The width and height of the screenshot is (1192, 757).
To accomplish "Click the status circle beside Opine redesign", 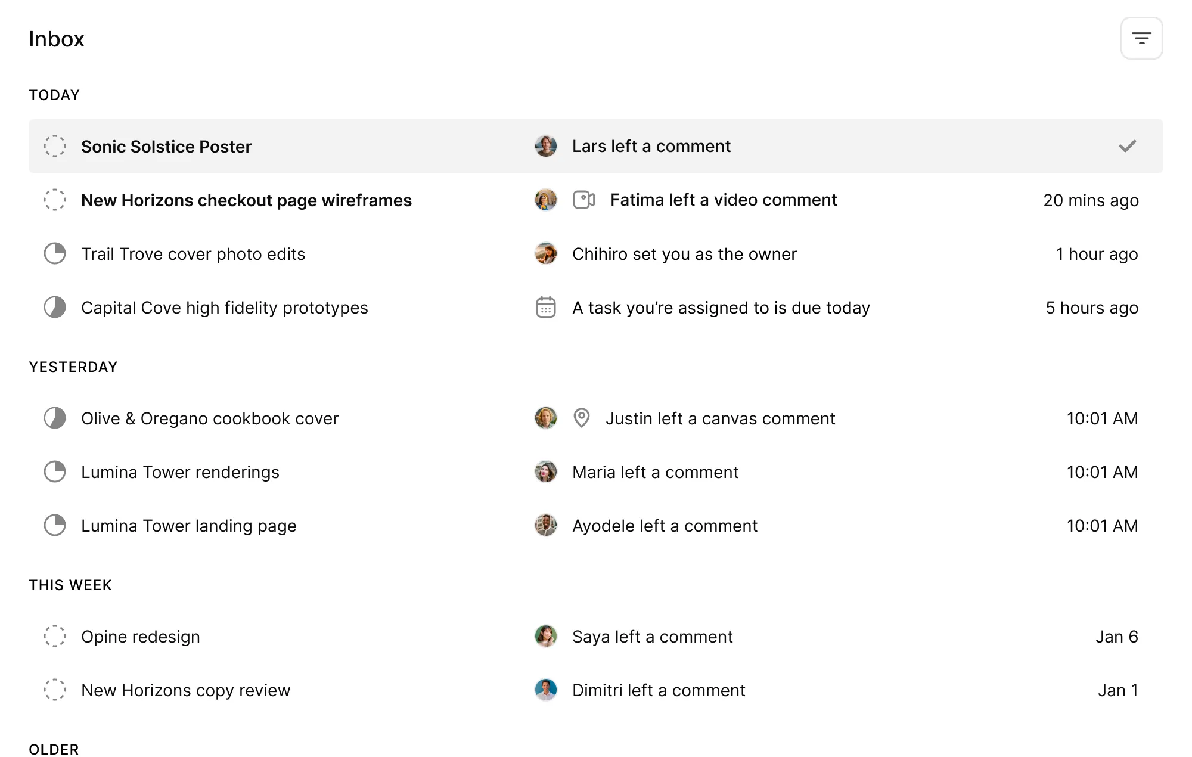I will 55,637.
